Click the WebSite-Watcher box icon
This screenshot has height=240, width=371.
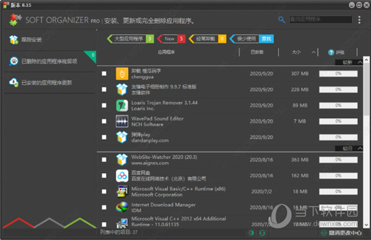pyautogui.click(x=122, y=160)
